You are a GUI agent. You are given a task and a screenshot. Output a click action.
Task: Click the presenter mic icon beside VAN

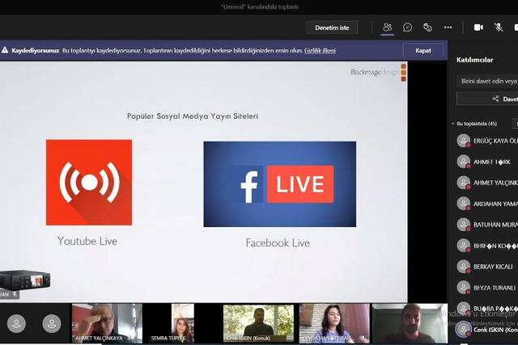pyautogui.click(x=15, y=294)
